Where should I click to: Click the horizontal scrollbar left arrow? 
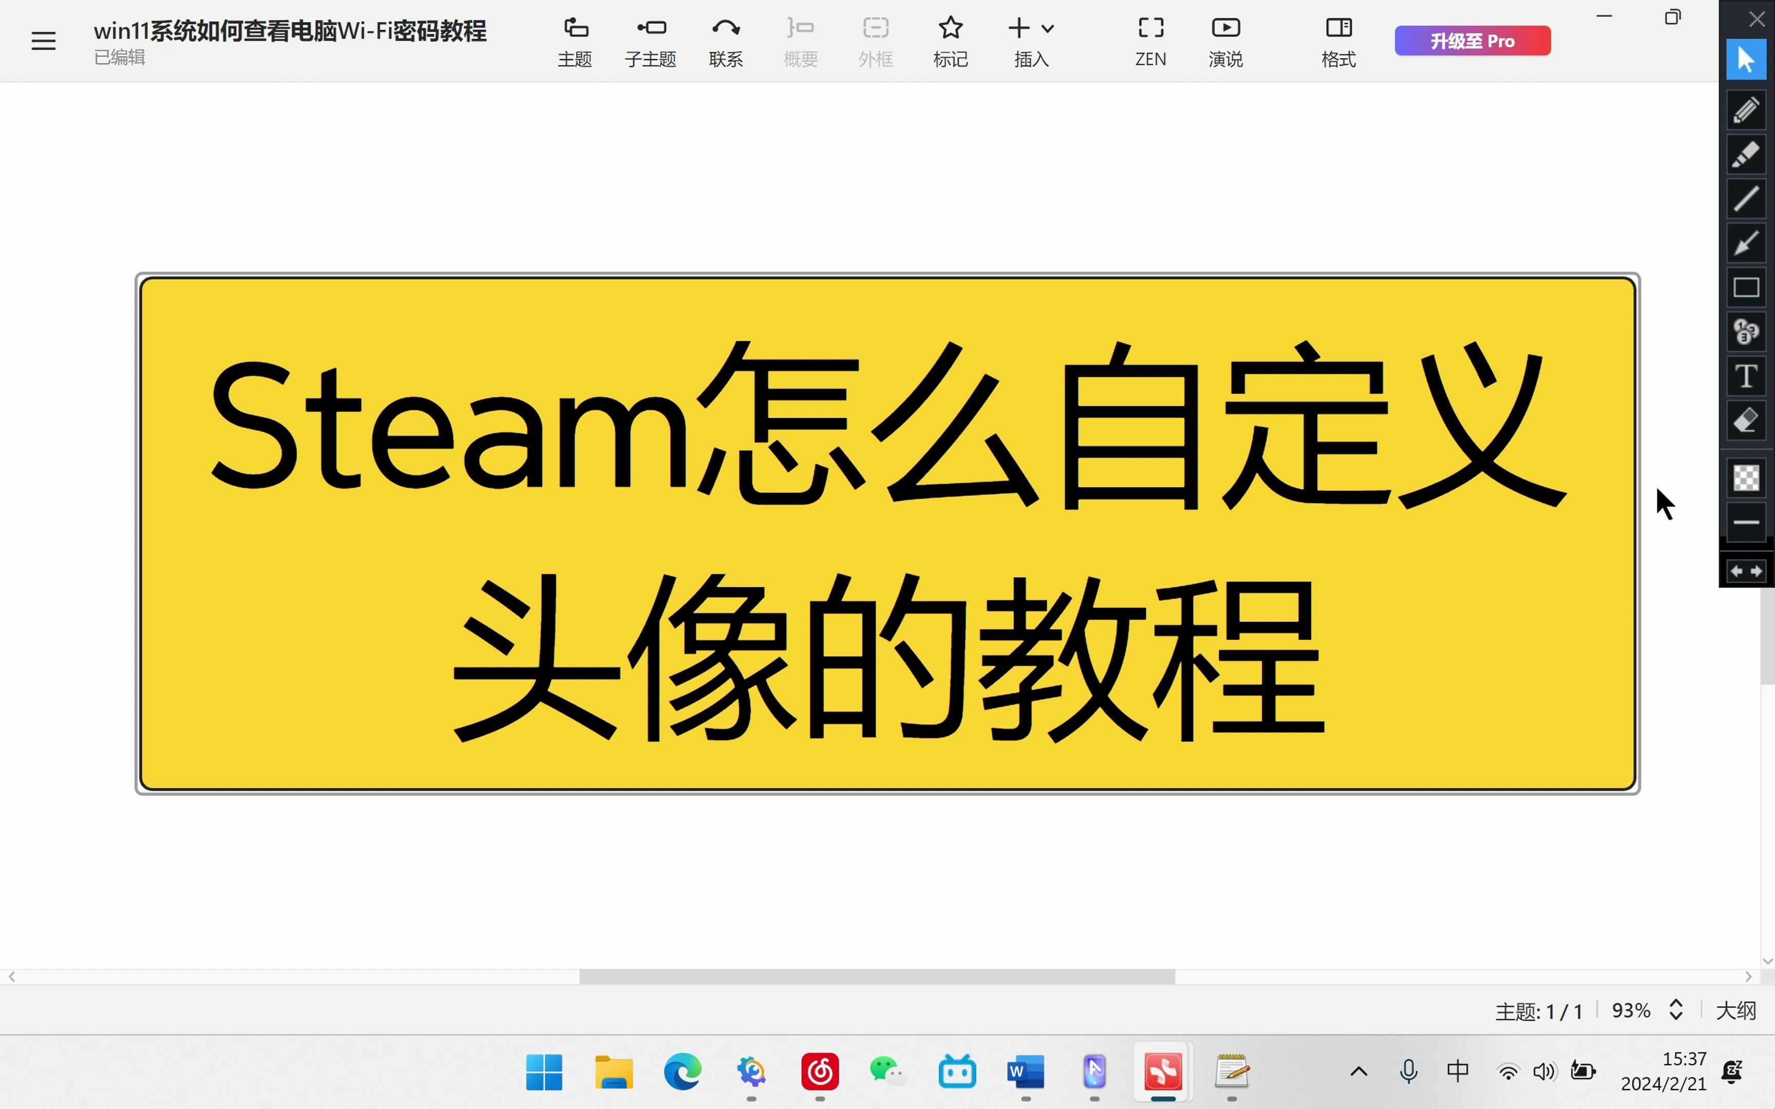pyautogui.click(x=12, y=976)
